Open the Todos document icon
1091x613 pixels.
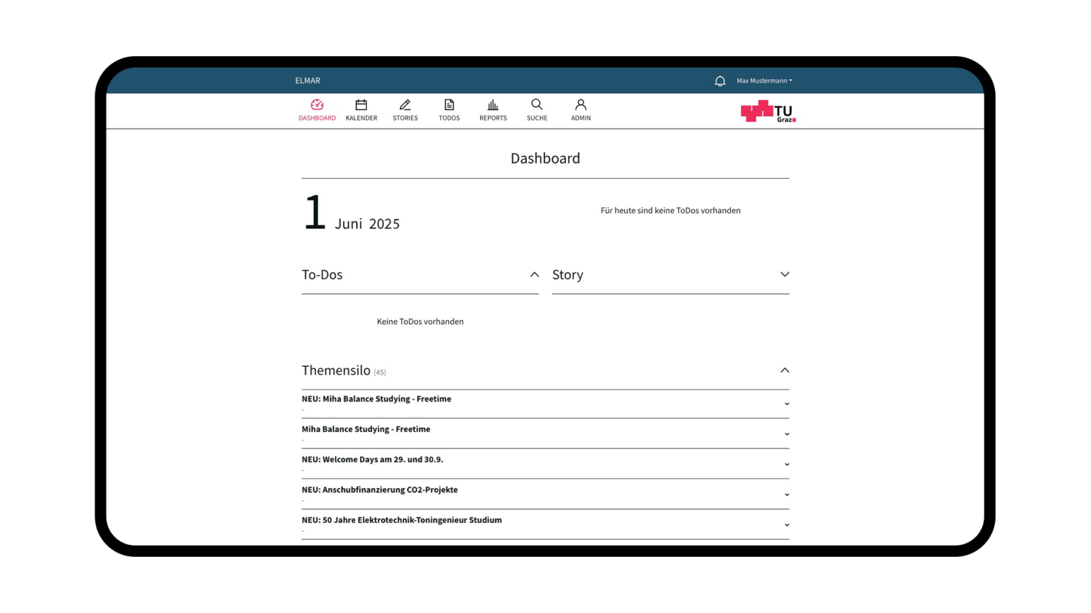449,105
